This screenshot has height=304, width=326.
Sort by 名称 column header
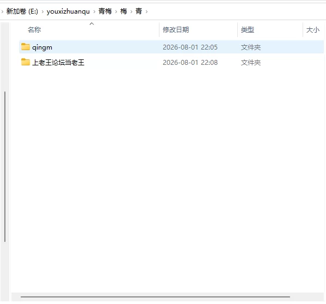point(34,30)
